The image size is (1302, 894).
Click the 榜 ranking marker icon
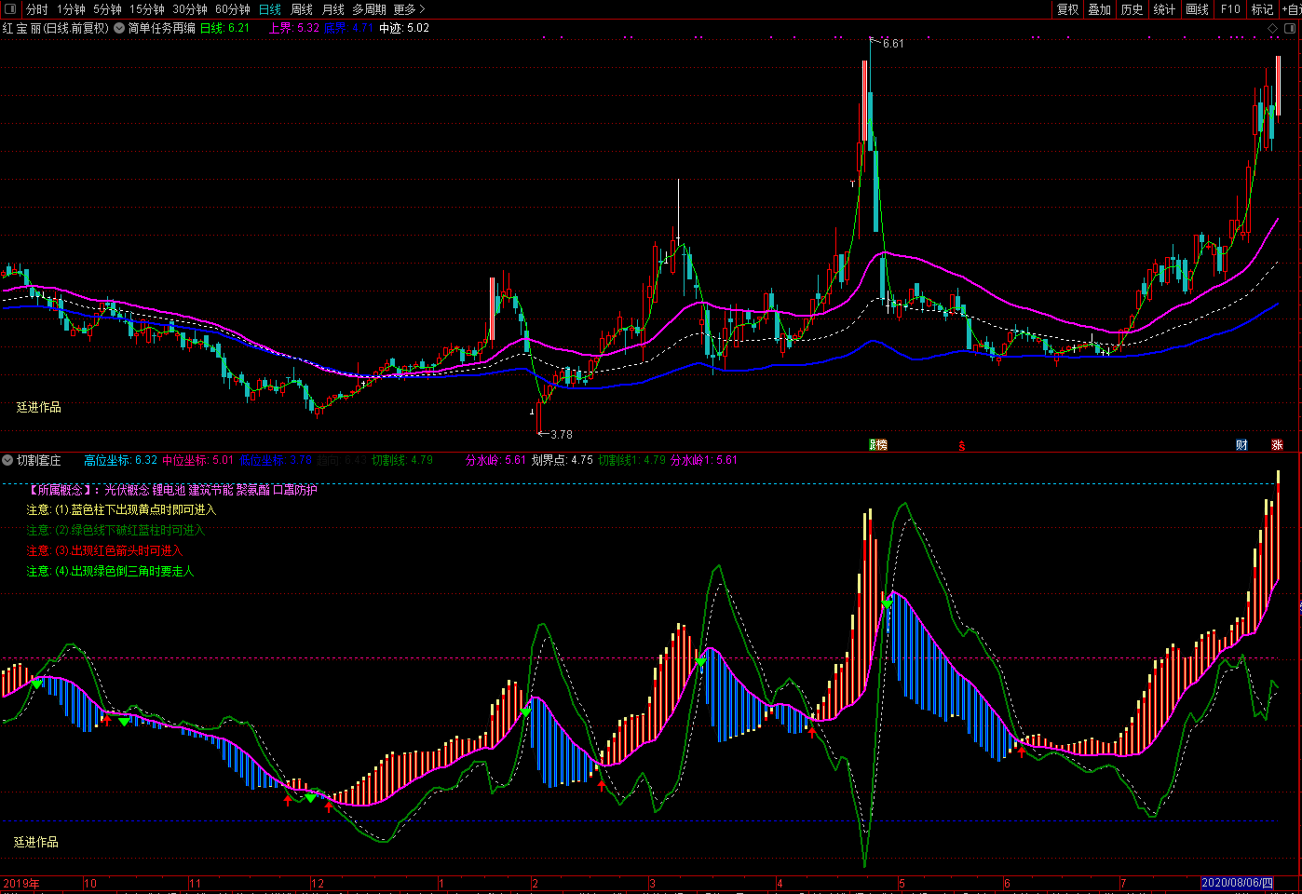[878, 445]
